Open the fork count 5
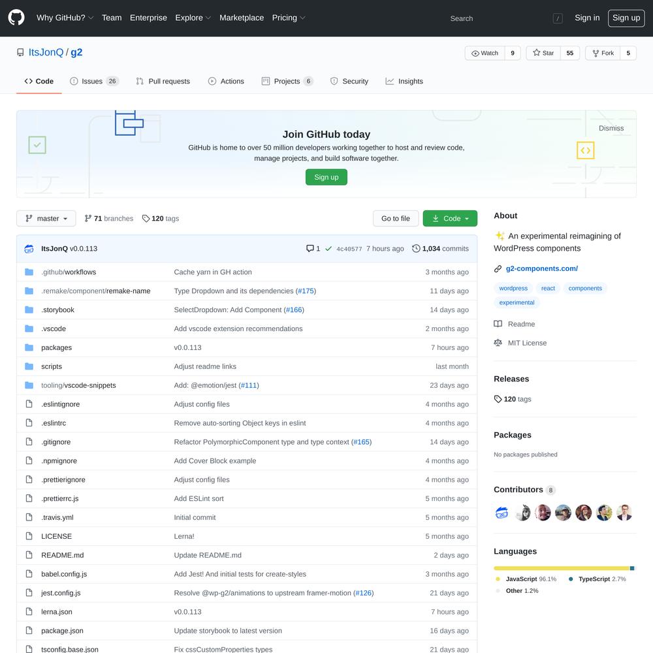 click(628, 54)
